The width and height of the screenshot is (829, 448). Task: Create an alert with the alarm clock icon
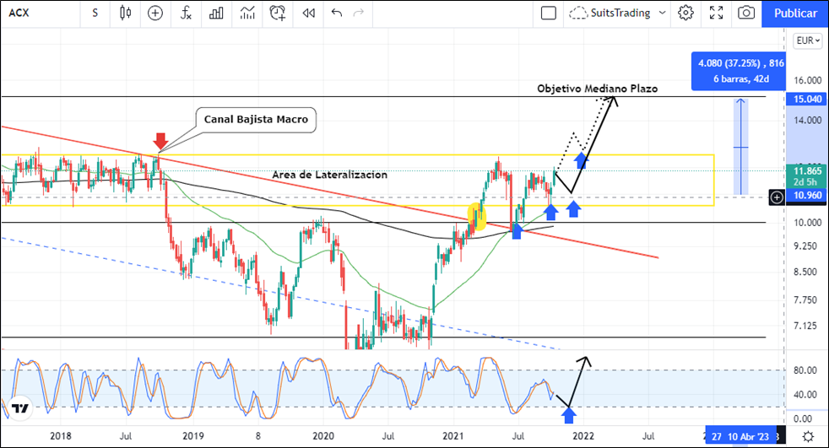278,13
